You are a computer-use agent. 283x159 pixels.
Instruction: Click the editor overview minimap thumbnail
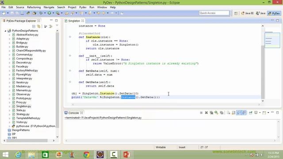pyautogui.click(x=272, y=40)
